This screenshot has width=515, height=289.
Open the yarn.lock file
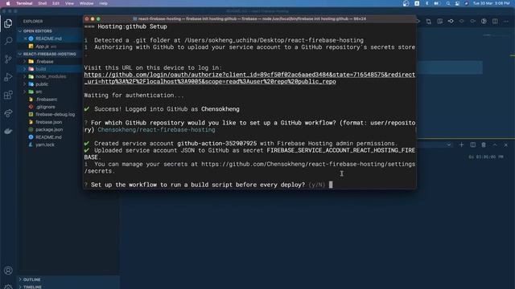click(45, 144)
